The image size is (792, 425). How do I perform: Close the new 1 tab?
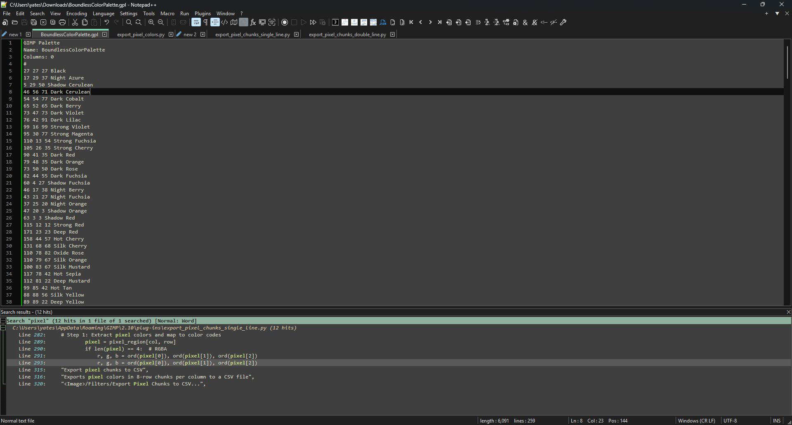[28, 35]
